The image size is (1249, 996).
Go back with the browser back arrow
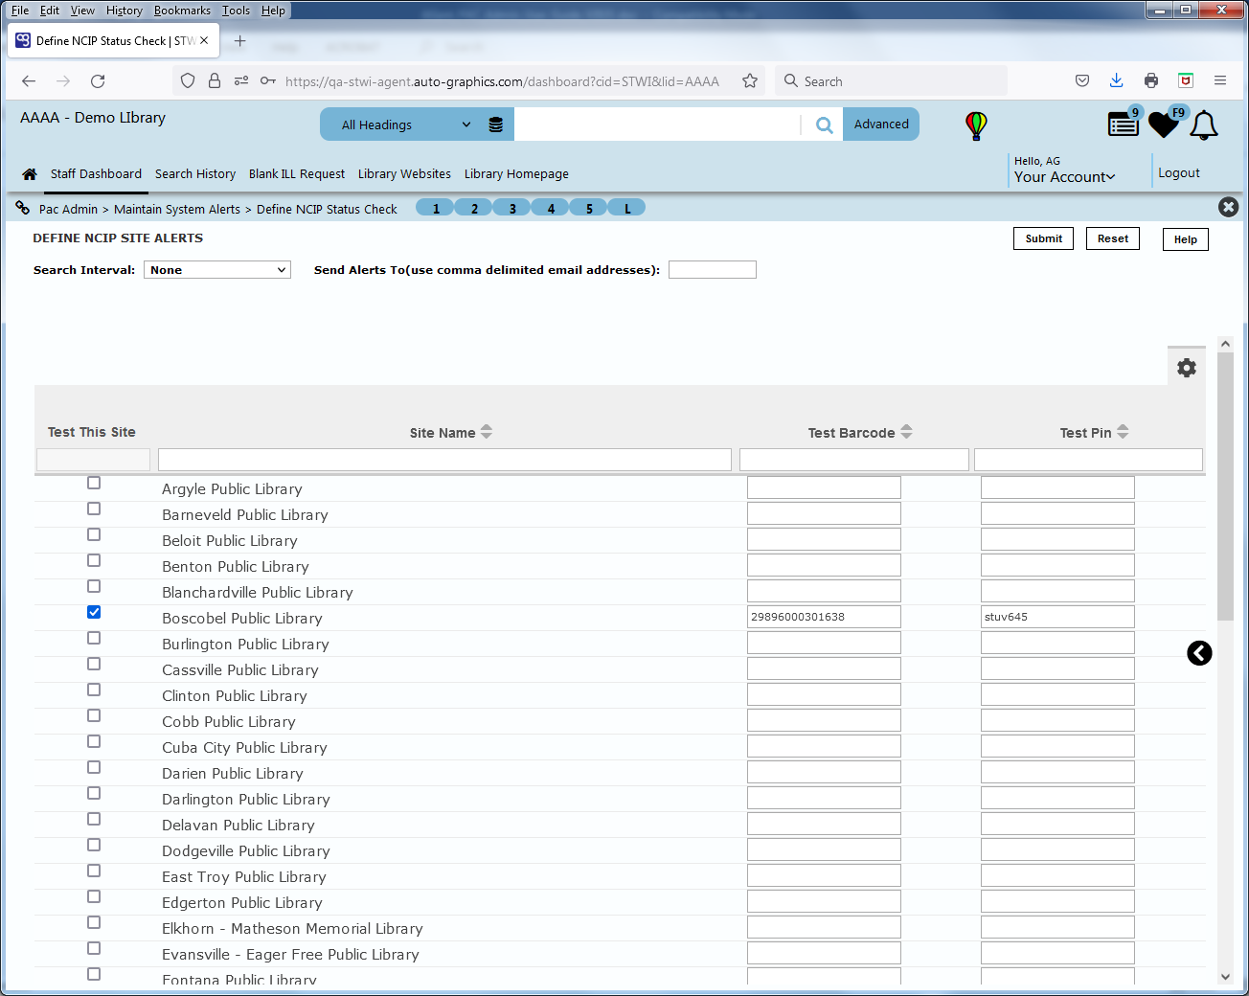click(x=29, y=81)
